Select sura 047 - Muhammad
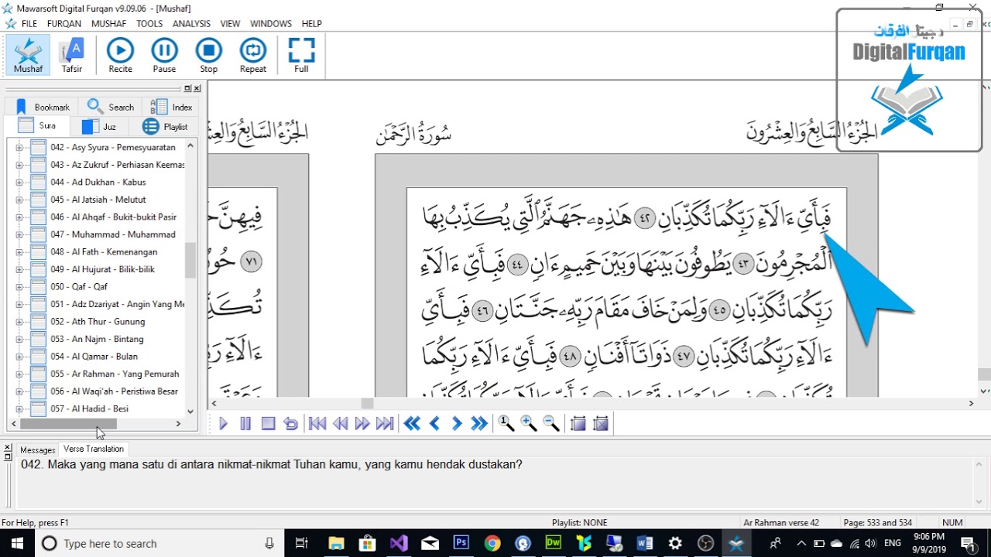991x557 pixels. (x=113, y=234)
